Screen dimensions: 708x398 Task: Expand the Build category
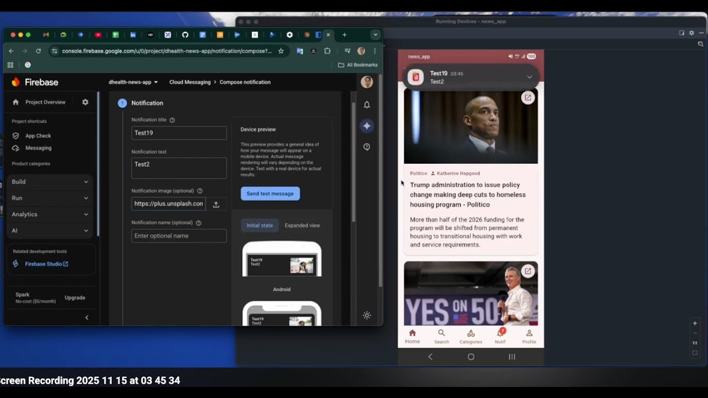(50, 182)
